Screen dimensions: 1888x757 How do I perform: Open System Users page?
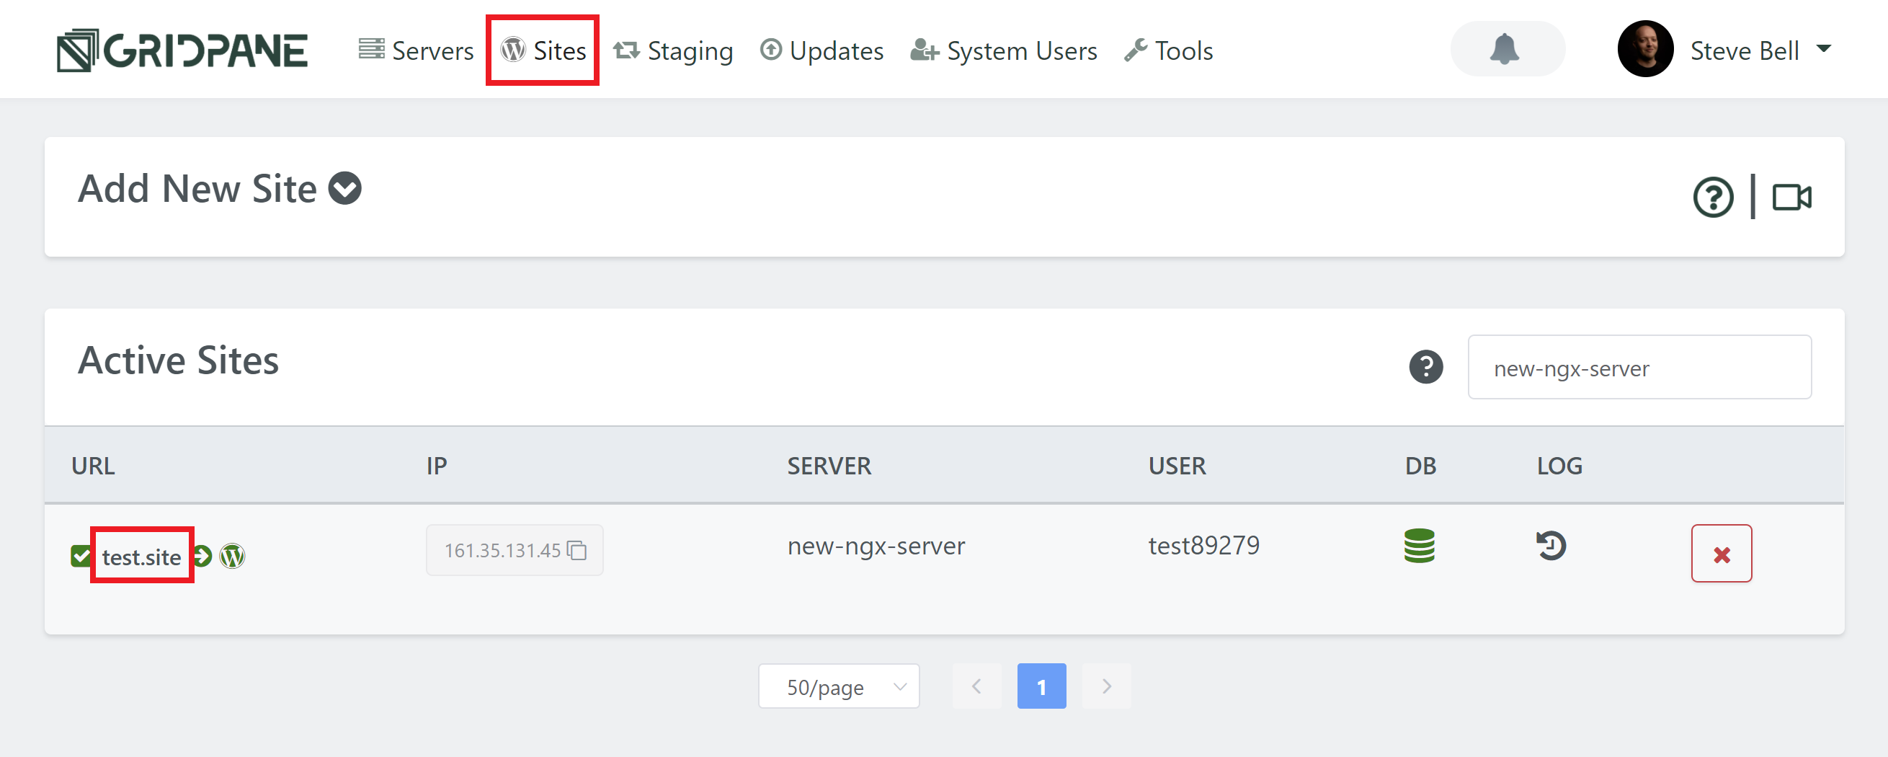[x=1003, y=50]
